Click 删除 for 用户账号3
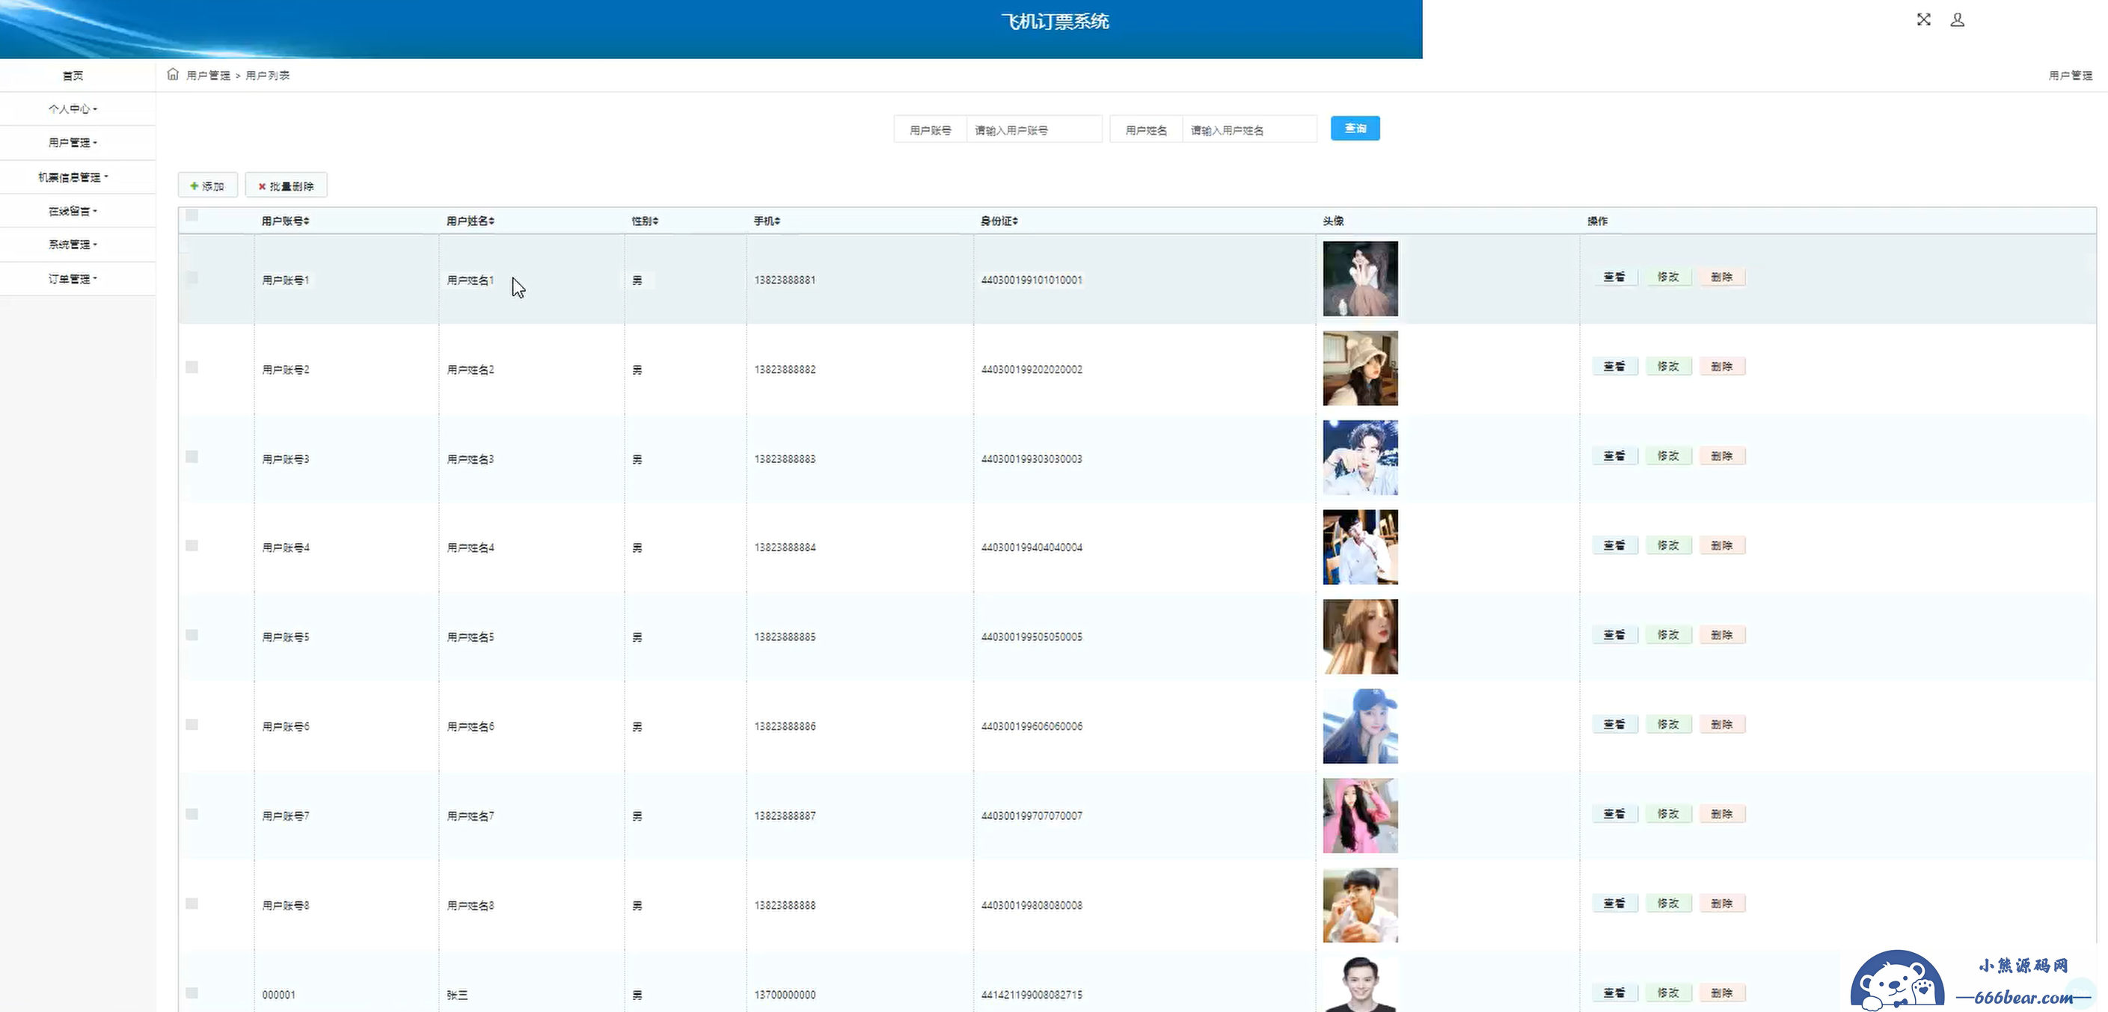This screenshot has height=1012, width=2108. [1722, 456]
